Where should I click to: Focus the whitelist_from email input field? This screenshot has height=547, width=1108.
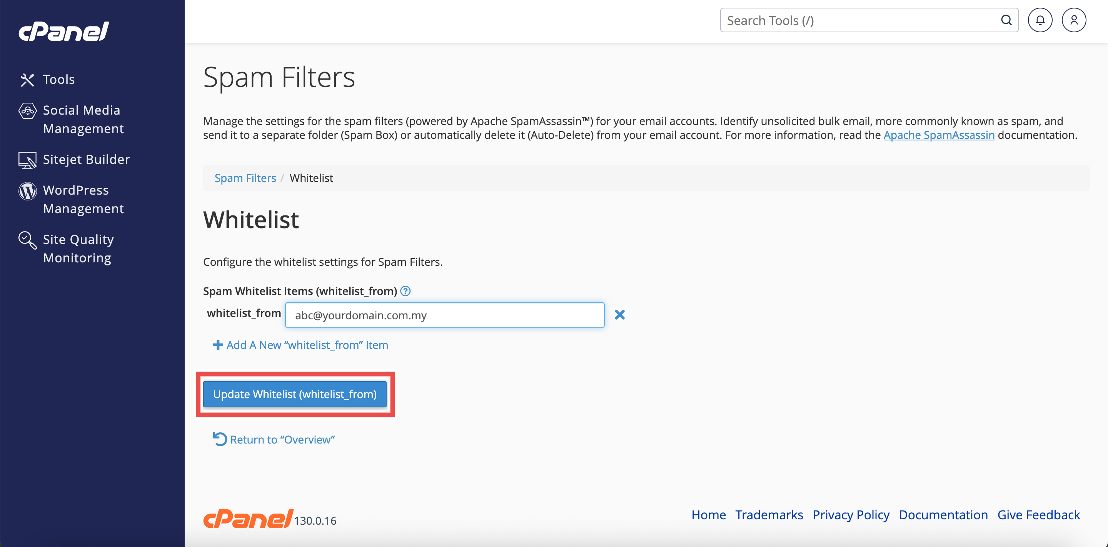point(444,315)
